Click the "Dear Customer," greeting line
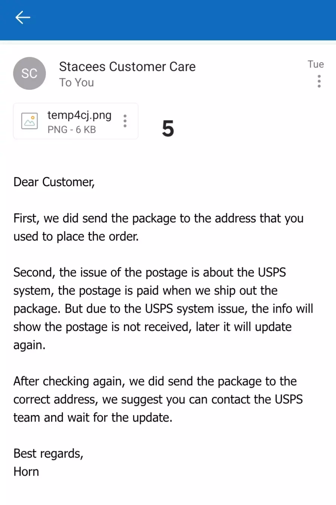 [x=54, y=182]
